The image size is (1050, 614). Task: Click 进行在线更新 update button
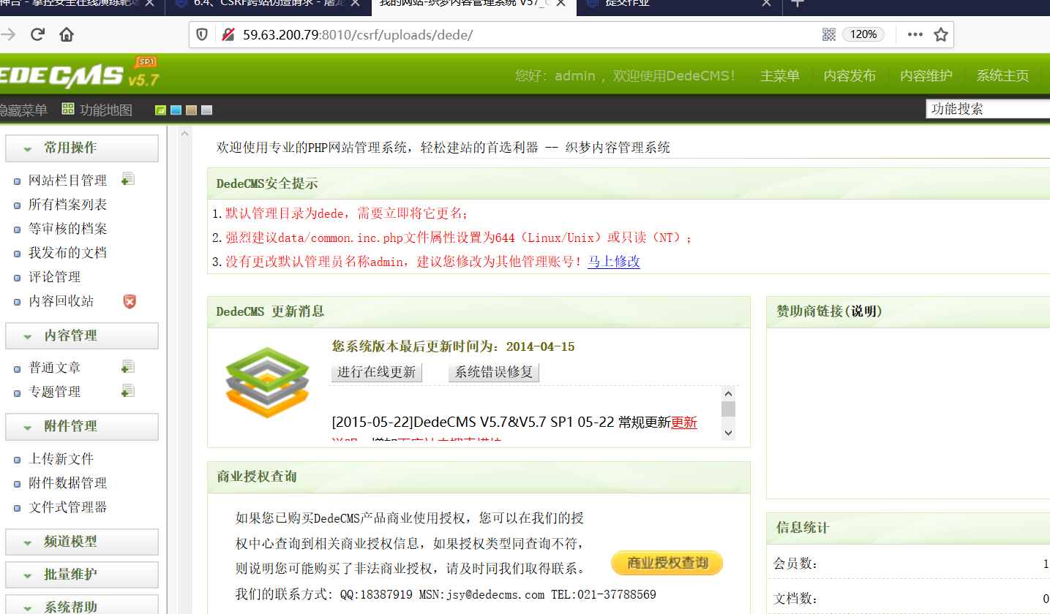[376, 372]
